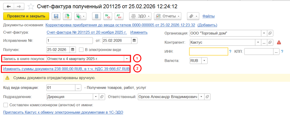The width and height of the screenshot is (290, 122).
Task: Click the ИНН input field
Action: click(x=208, y=52)
